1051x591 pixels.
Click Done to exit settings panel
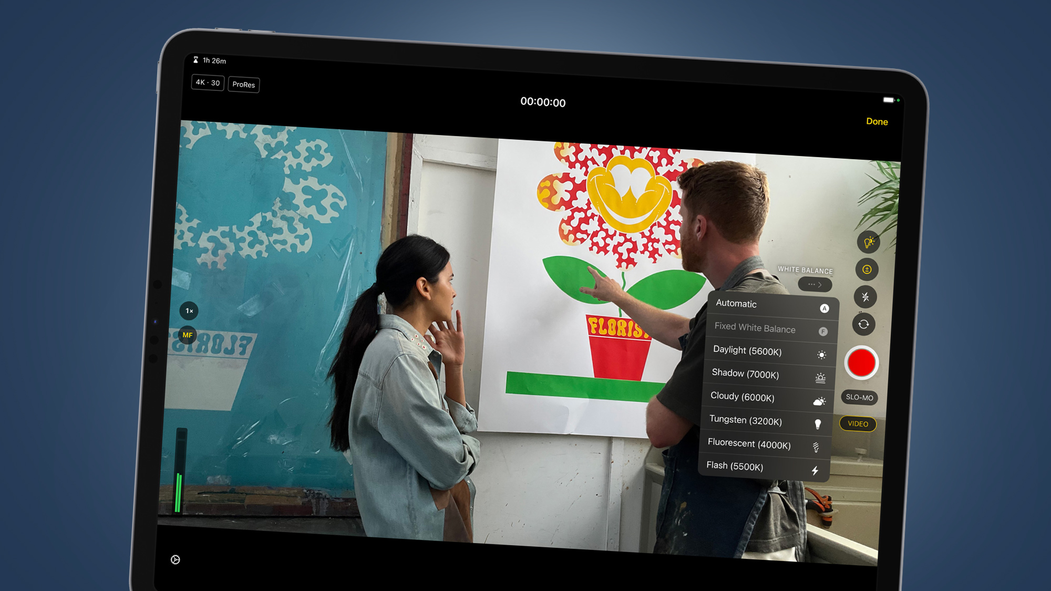pos(877,120)
